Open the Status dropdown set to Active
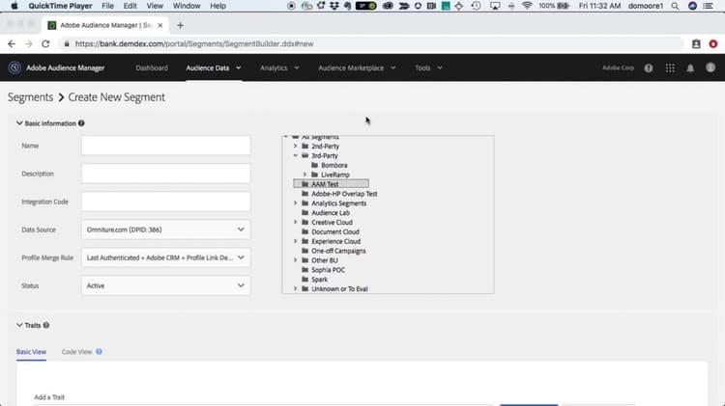Screen dimensions: 725x406 tap(166, 285)
